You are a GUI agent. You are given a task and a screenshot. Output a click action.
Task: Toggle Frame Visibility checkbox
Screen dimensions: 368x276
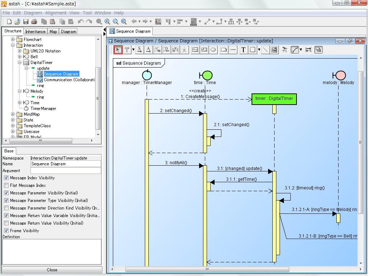pos(6,231)
